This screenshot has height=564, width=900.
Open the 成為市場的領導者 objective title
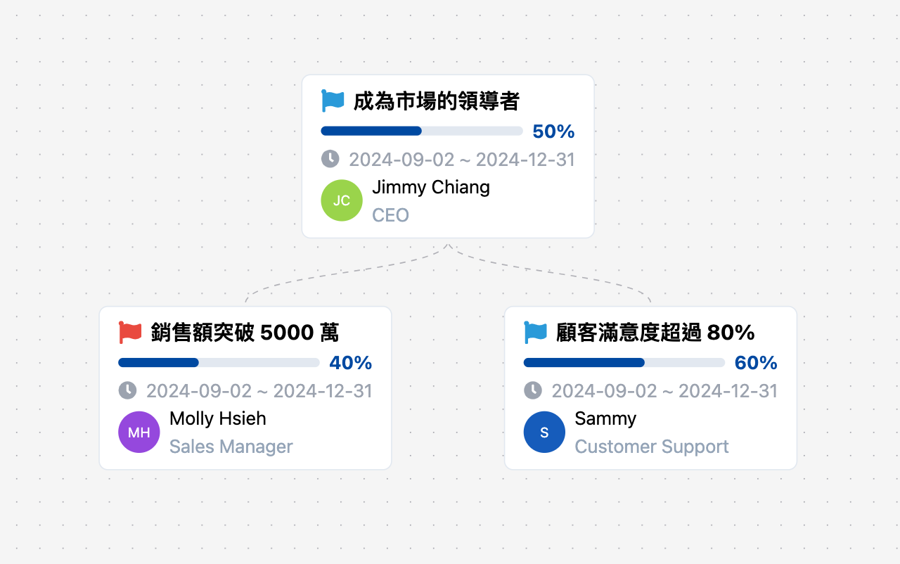pos(436,101)
